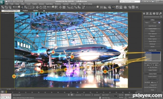Click the timeline frame slider 0/100
163x99 pixels.
tap(9, 89)
